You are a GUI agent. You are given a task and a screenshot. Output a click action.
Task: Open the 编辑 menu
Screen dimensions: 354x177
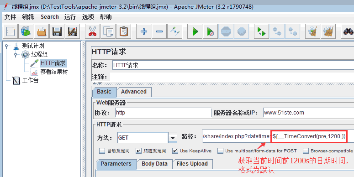[x=28, y=17]
